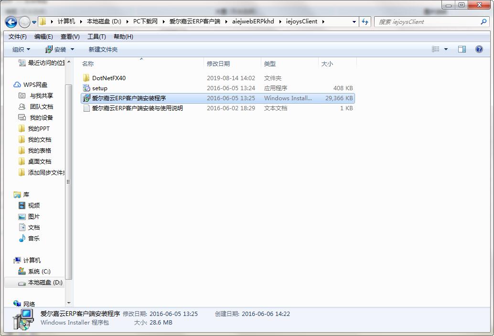Viewport: 494px width, 336px height.
Task: Open the 工具(T) menu
Action: coord(97,37)
